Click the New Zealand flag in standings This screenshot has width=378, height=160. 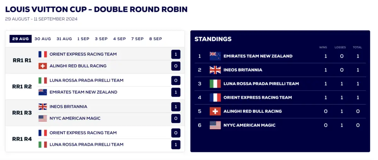click(215, 56)
